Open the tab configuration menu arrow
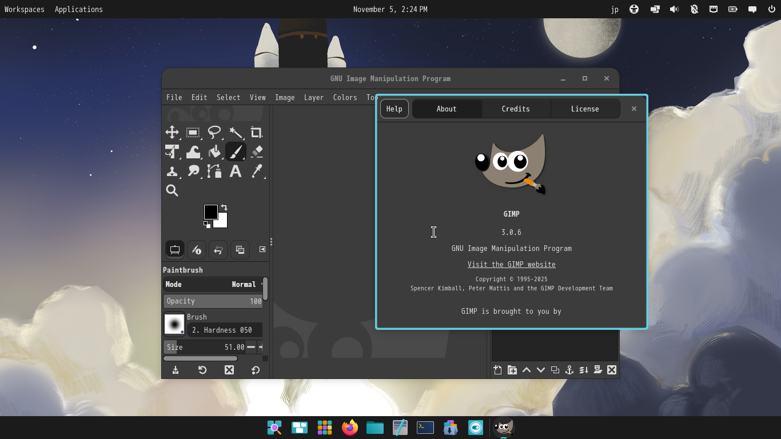This screenshot has height=439, width=781. [262, 249]
